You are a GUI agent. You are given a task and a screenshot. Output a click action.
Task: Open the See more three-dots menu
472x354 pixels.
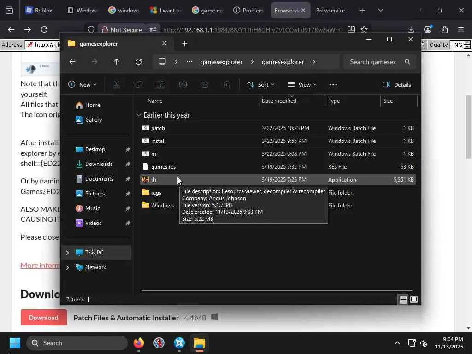pos(333,85)
